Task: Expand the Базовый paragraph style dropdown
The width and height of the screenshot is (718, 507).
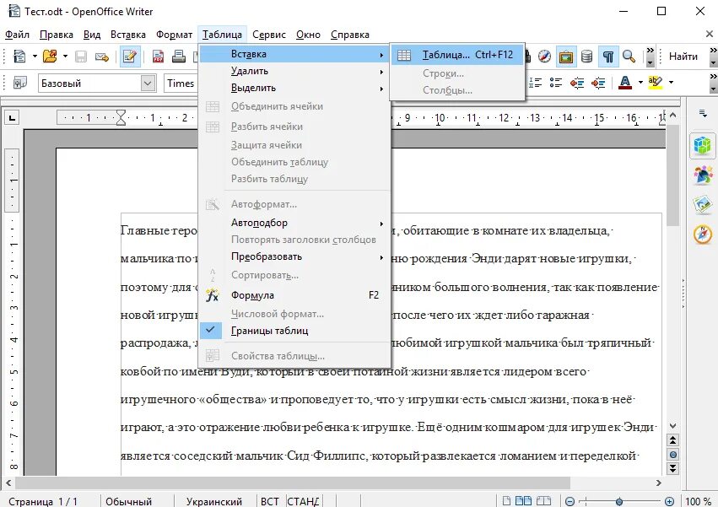Action: point(147,84)
